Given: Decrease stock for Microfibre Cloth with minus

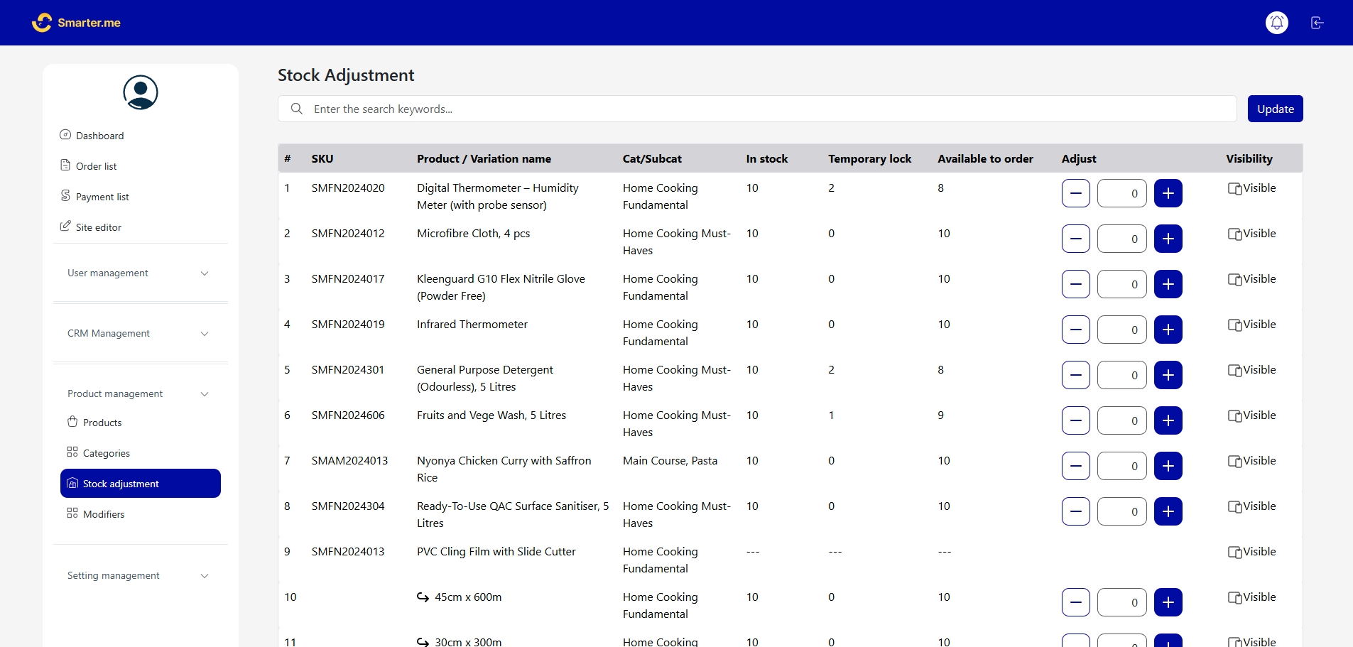Looking at the screenshot, I should (1075, 239).
